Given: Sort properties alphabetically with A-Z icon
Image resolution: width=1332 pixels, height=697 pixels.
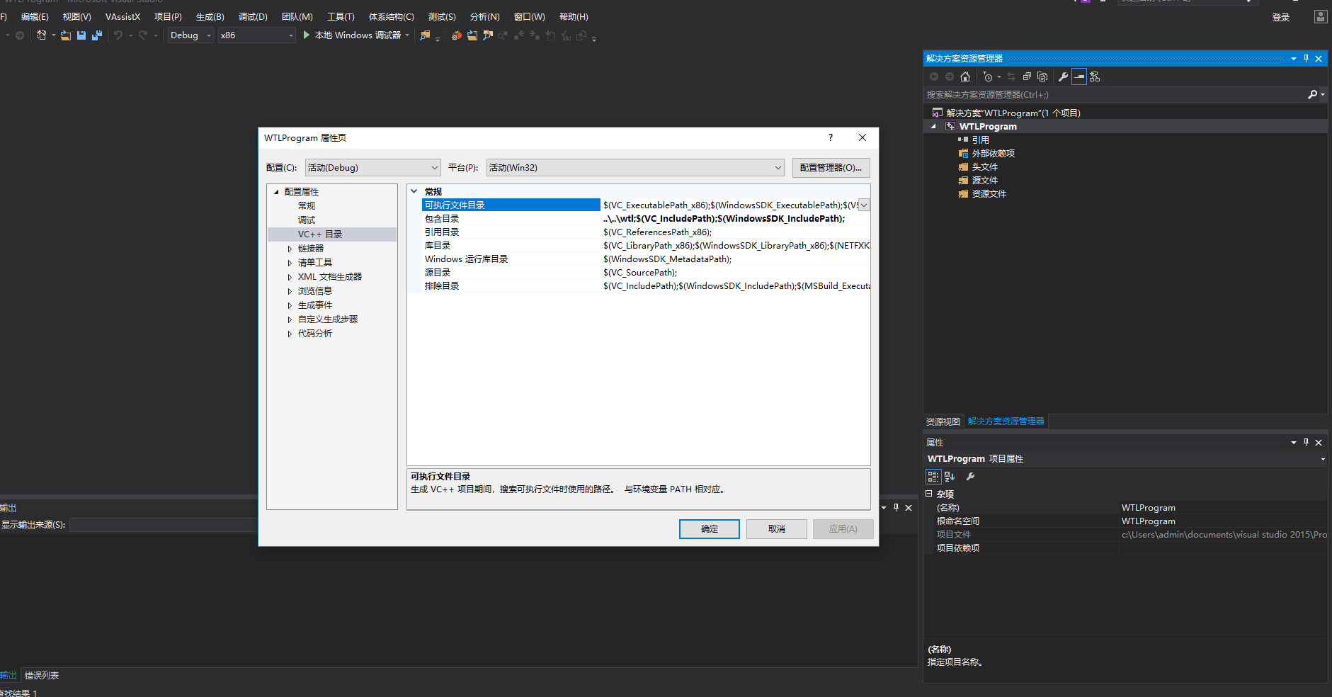Looking at the screenshot, I should click(950, 477).
